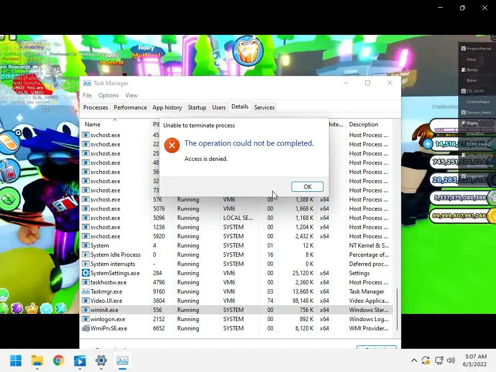The height and width of the screenshot is (372, 496).
Task: Switch to the App history tab
Action: coord(167,108)
